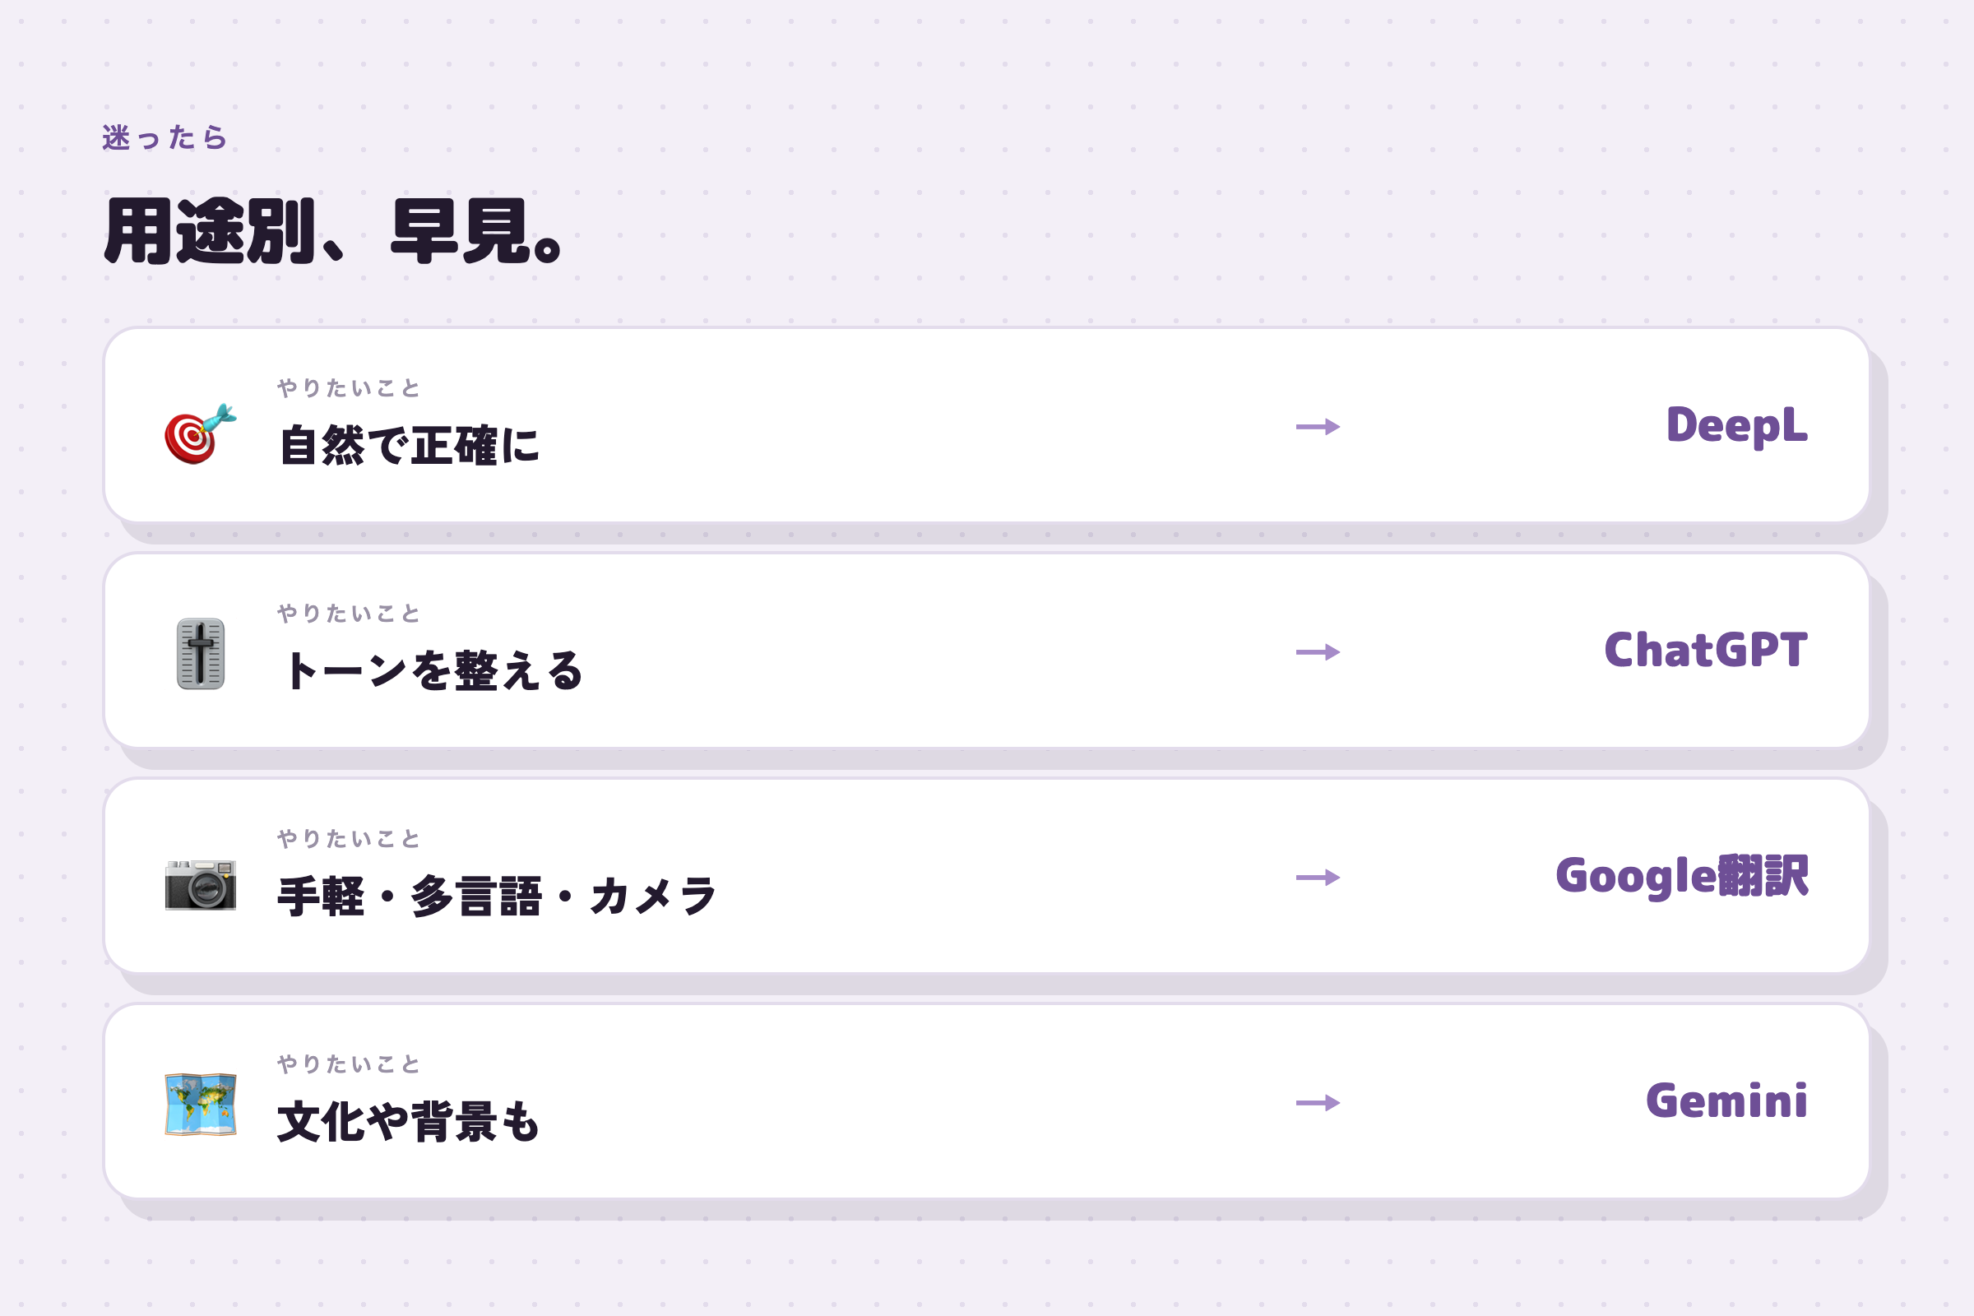
Task: Open the ChatGPT link
Action: click(x=1705, y=651)
